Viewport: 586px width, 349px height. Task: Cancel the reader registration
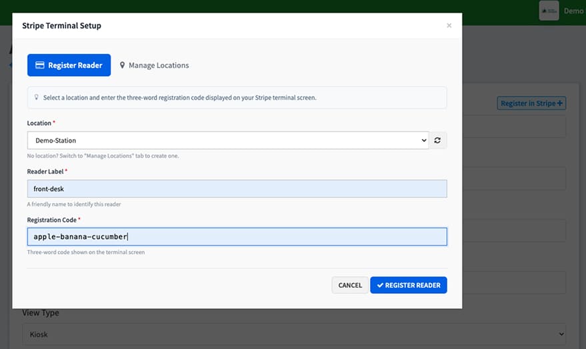pyautogui.click(x=350, y=285)
